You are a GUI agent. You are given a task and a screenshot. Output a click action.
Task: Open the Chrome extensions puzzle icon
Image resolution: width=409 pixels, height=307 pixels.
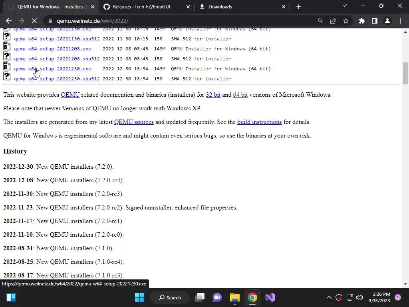coord(362,21)
